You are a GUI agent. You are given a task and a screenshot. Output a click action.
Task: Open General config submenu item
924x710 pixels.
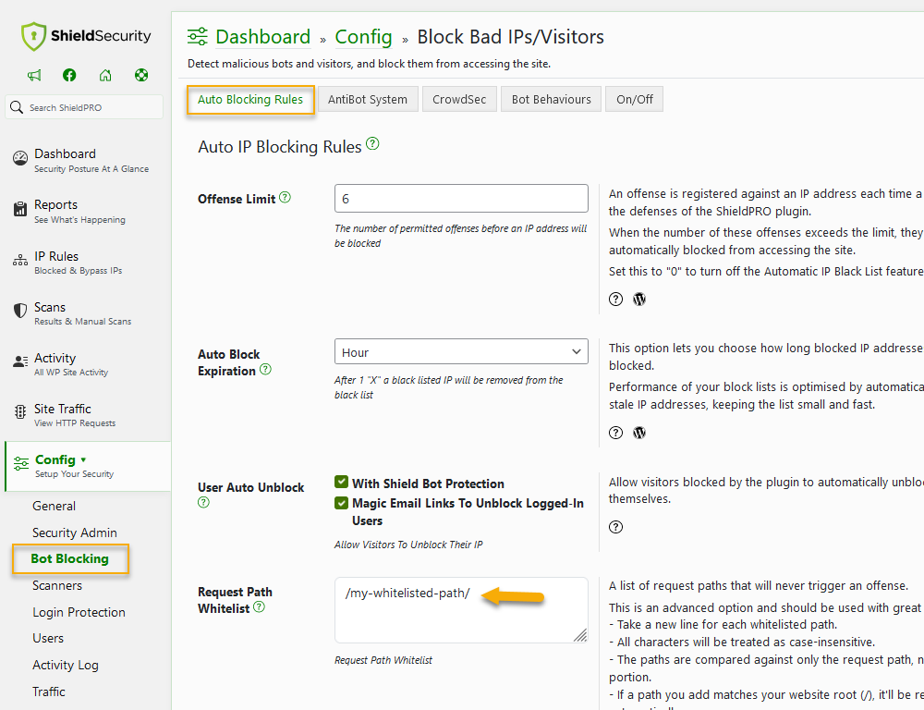pos(55,506)
